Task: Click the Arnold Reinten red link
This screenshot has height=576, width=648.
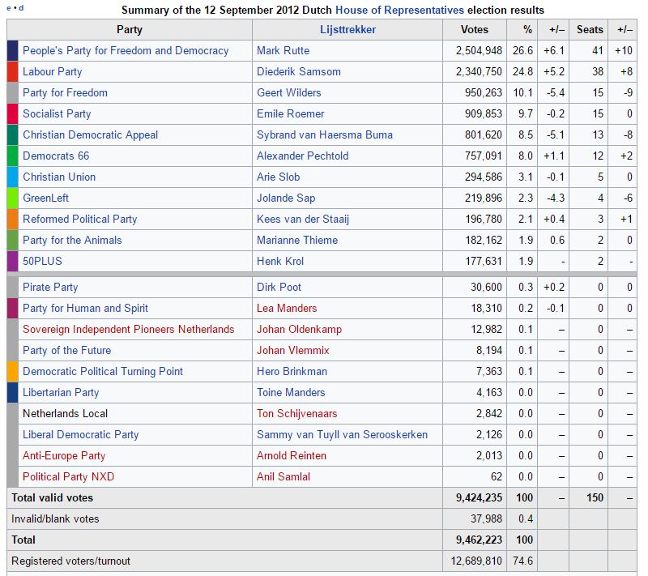Action: click(x=292, y=456)
